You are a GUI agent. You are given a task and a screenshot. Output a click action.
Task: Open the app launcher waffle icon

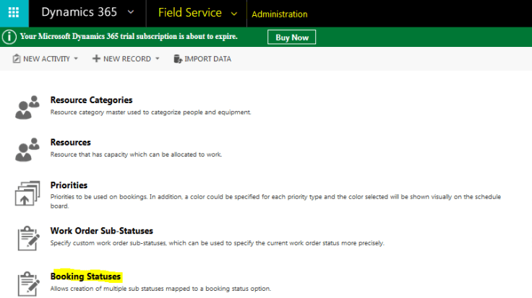[x=14, y=14]
